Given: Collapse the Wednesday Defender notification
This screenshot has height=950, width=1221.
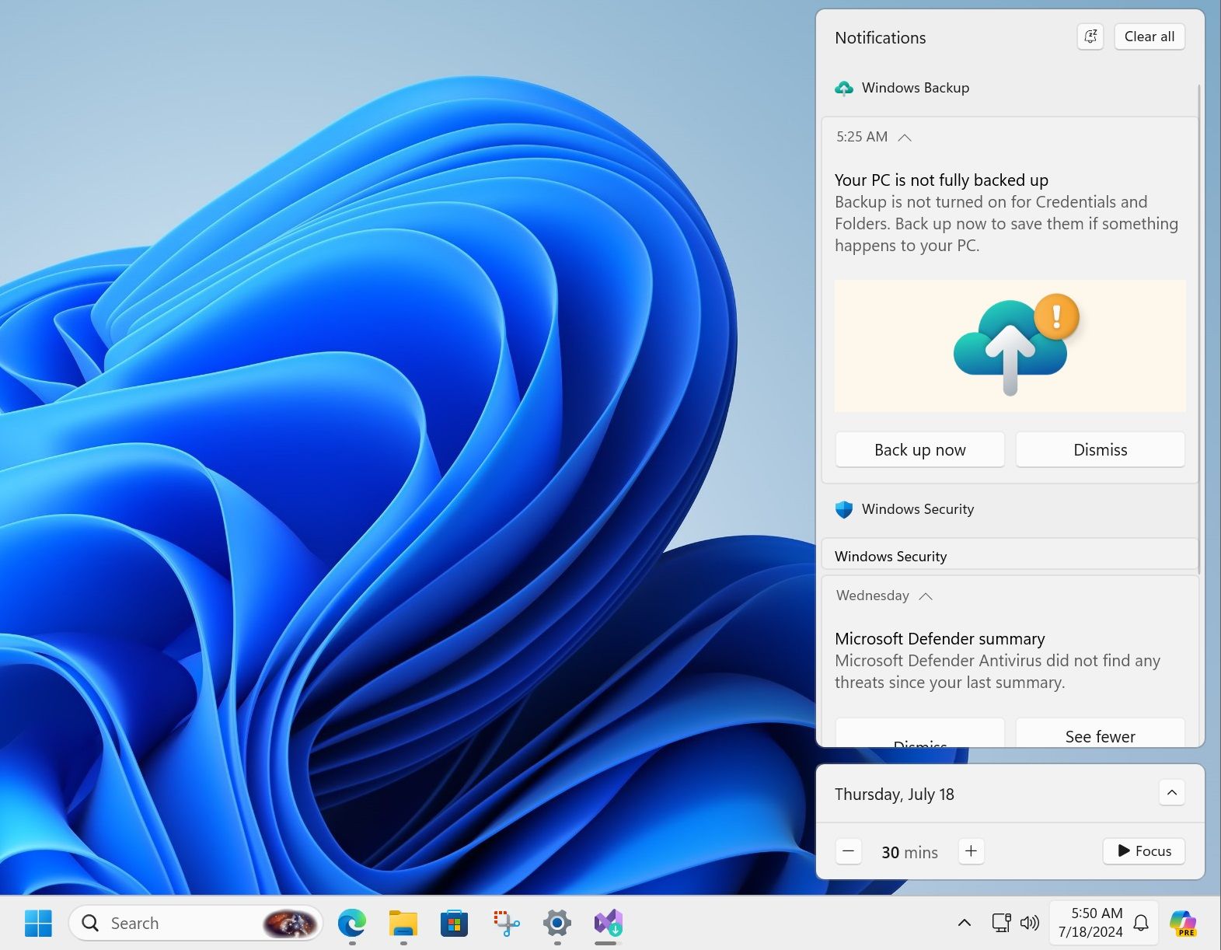Looking at the screenshot, I should coord(926,596).
